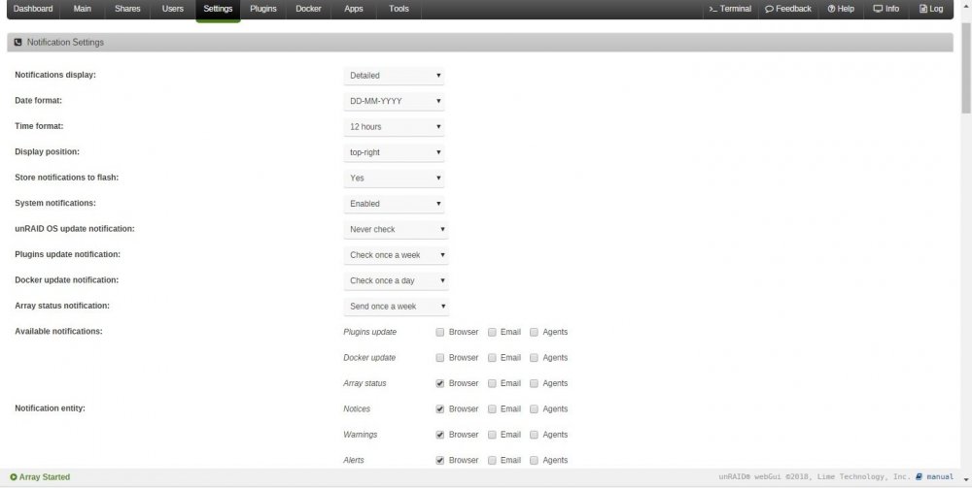Open the Help toggle in top bar
The height and width of the screenshot is (488, 972).
click(841, 9)
